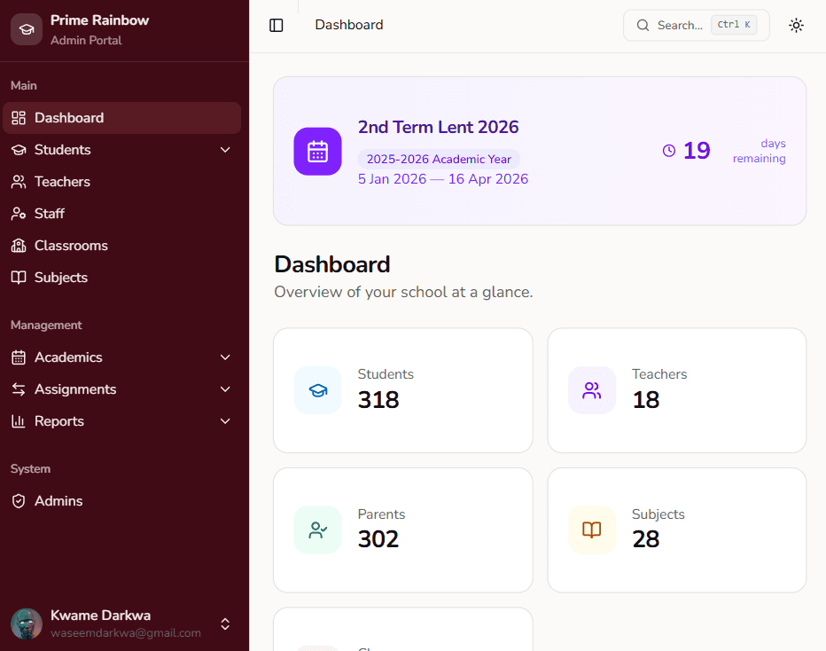Open the Classrooms page from sidebar
The image size is (826, 651).
[x=71, y=246]
